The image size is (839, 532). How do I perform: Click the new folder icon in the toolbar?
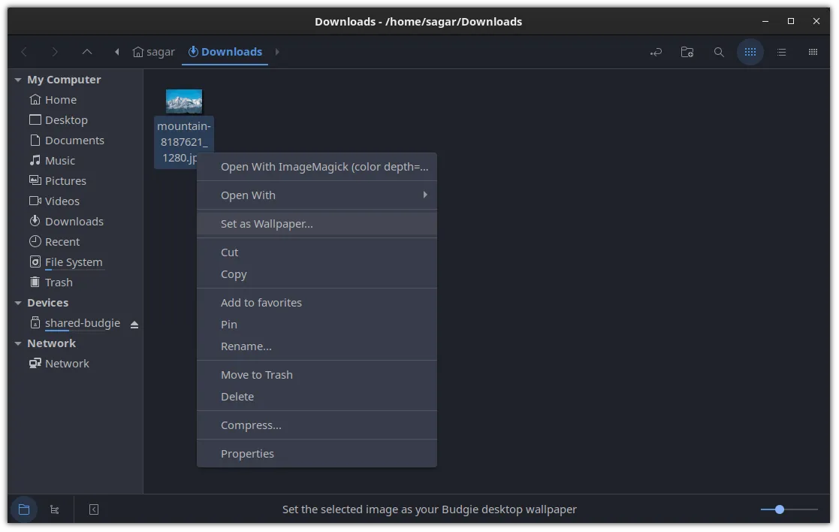point(687,52)
